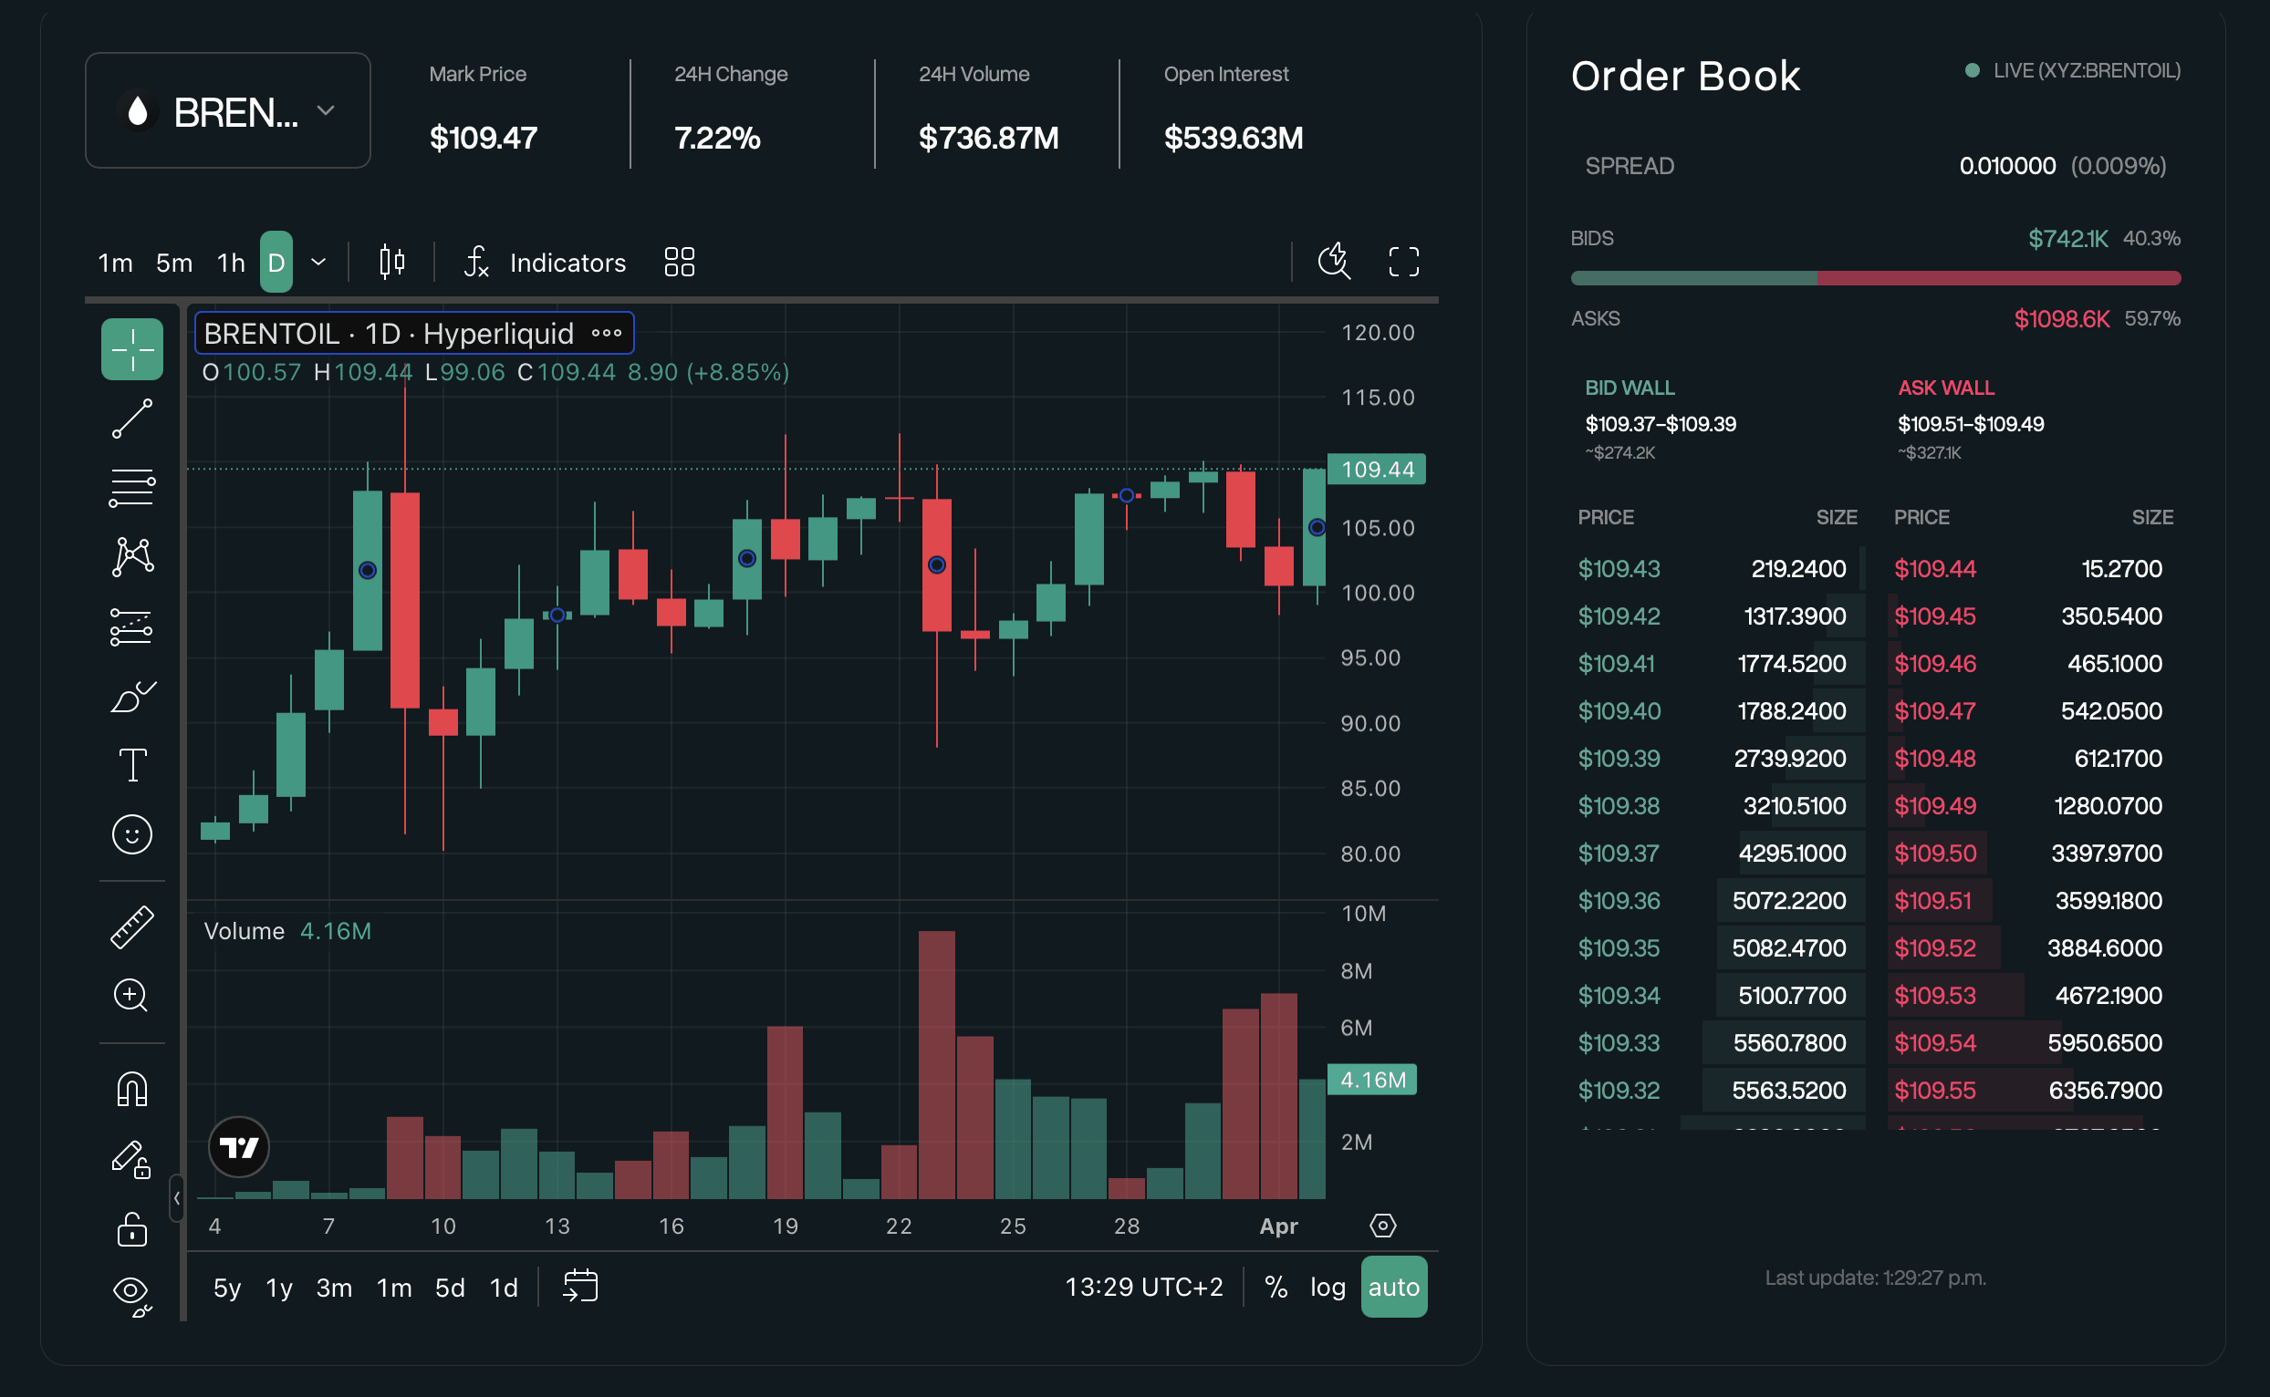Toggle lock all drawings

click(x=132, y=1229)
